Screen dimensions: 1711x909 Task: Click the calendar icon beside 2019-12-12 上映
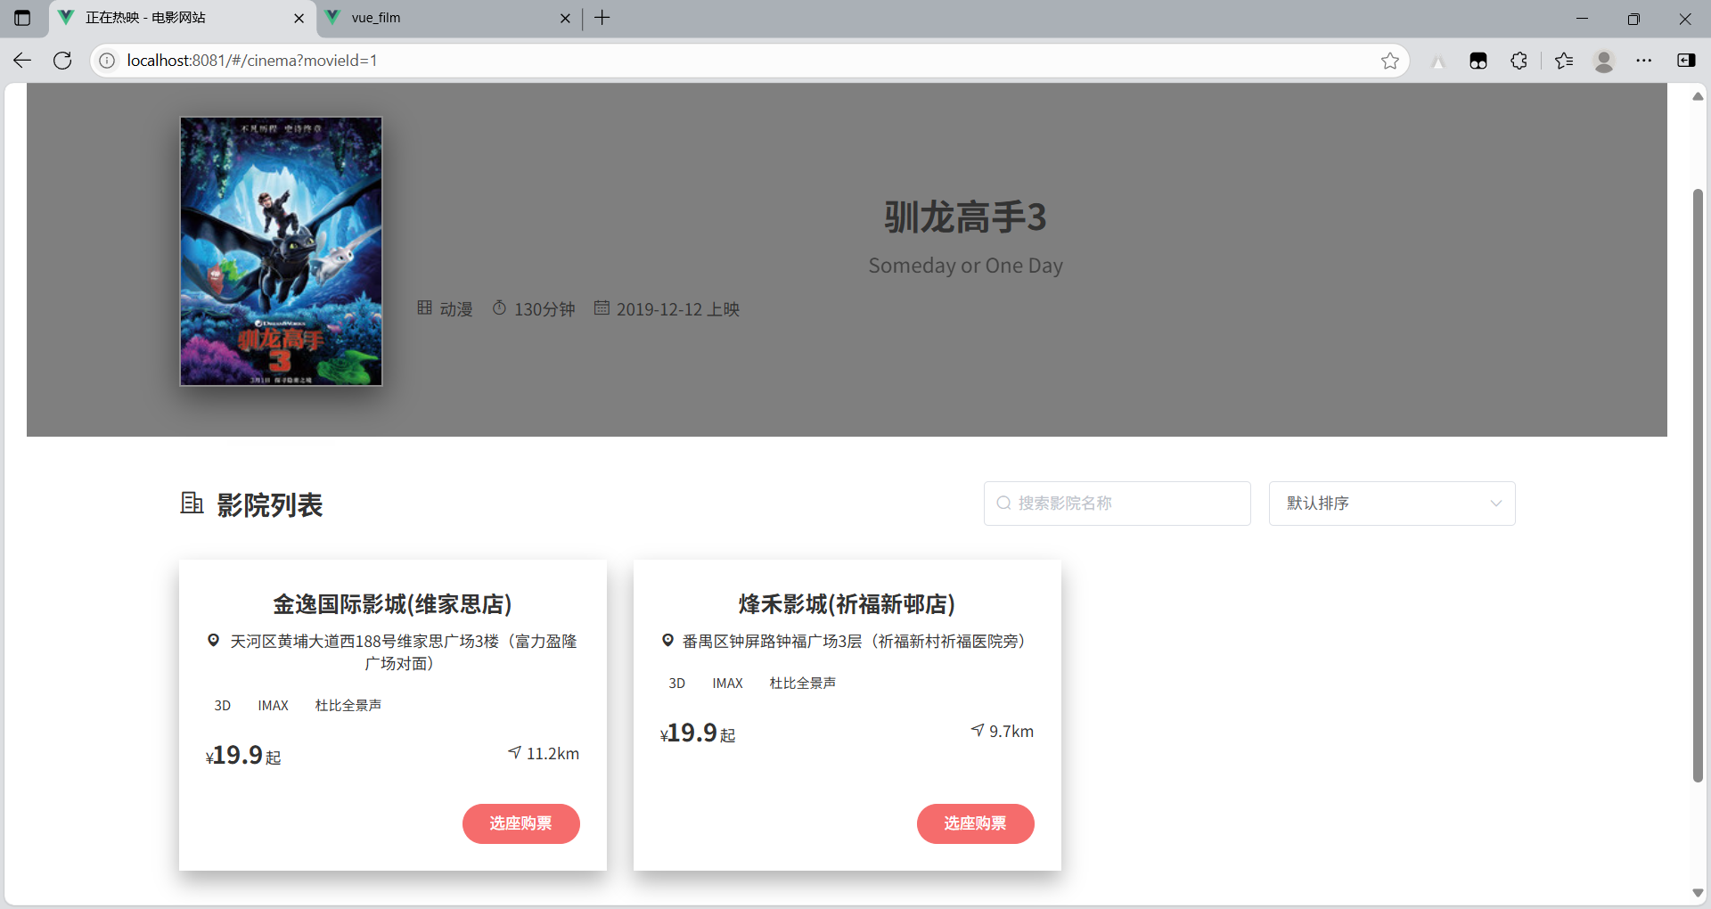[602, 308]
